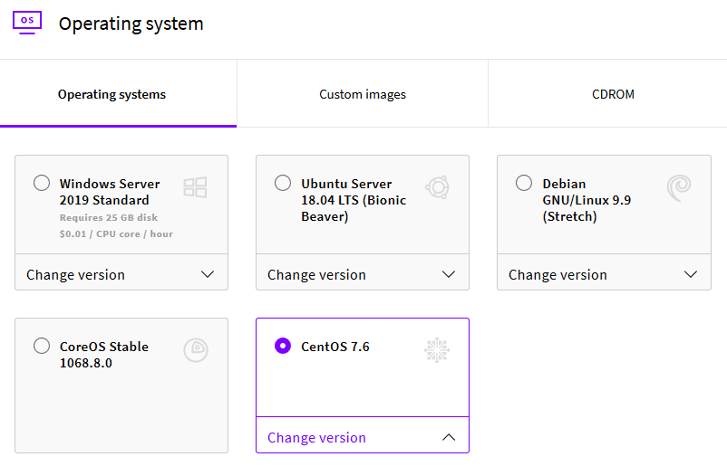This screenshot has width=727, height=476.
Task: Click the CoreOS logo icon
Action: [195, 350]
